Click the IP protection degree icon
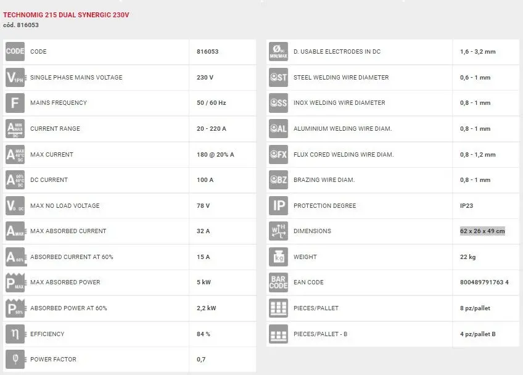 [278, 206]
